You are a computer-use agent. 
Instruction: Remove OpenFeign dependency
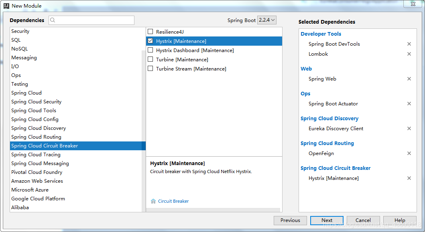(x=409, y=153)
